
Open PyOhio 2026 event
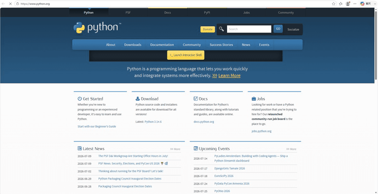coord(222,191)
